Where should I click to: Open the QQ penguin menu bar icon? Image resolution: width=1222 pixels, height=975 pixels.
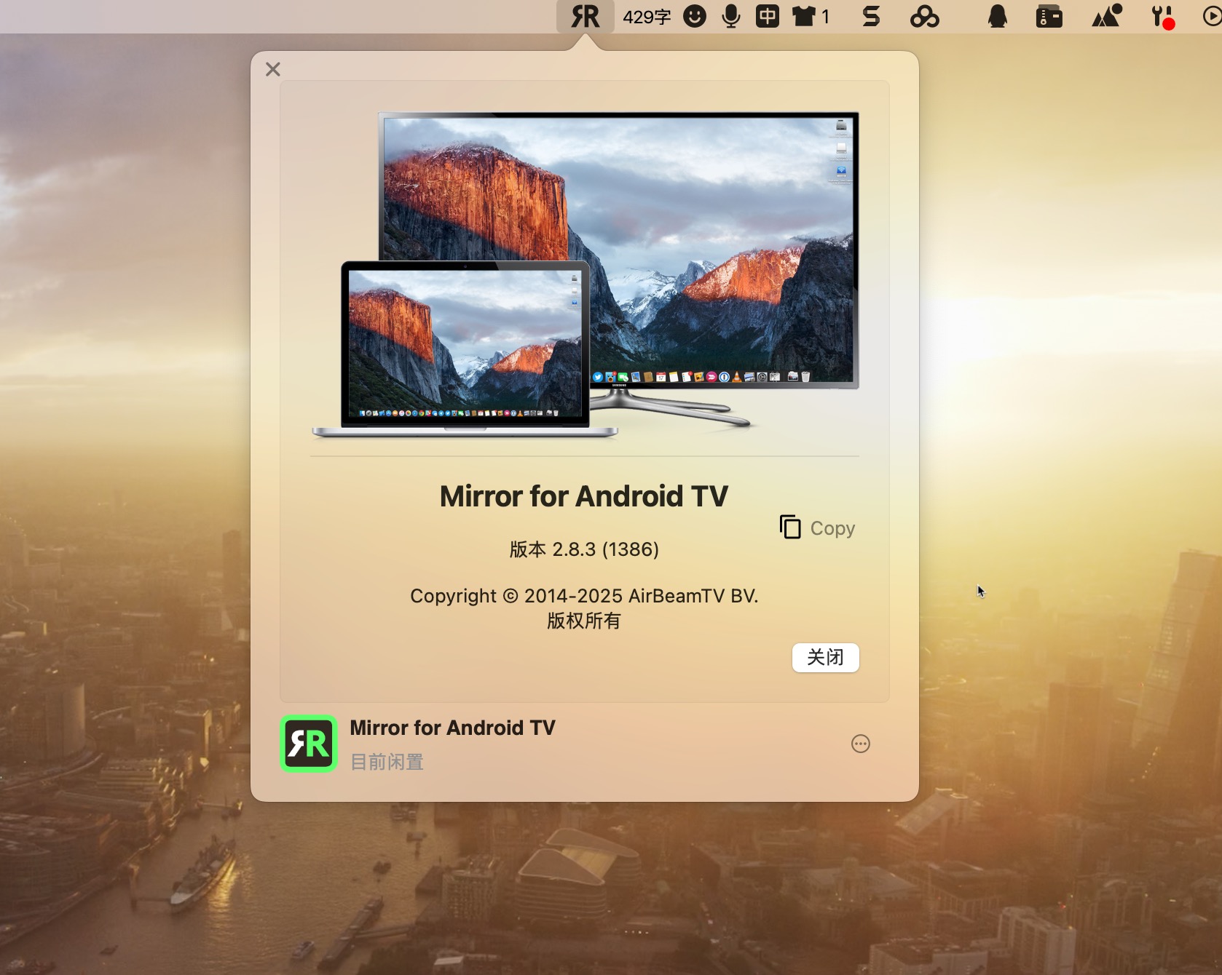point(998,16)
